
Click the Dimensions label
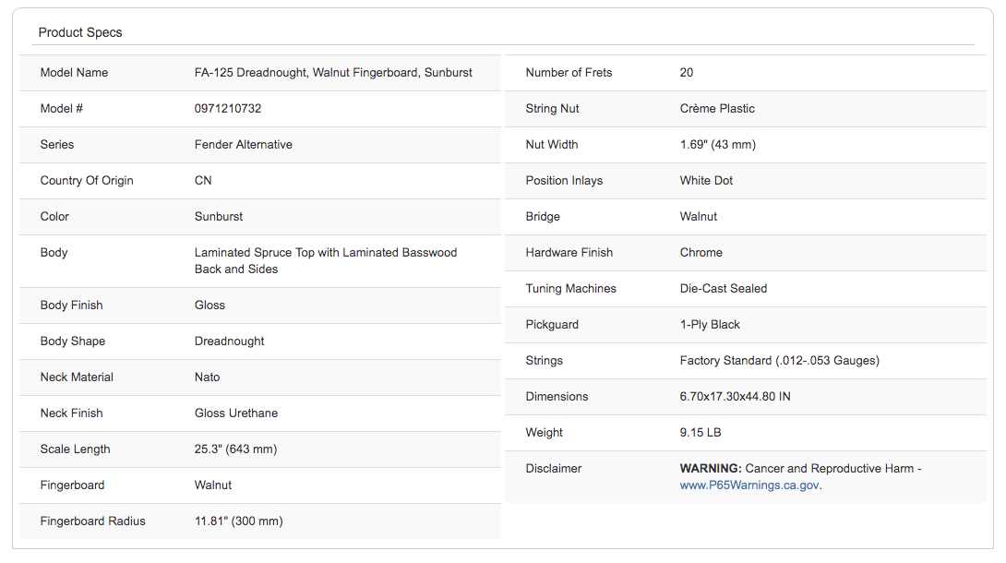tap(557, 396)
